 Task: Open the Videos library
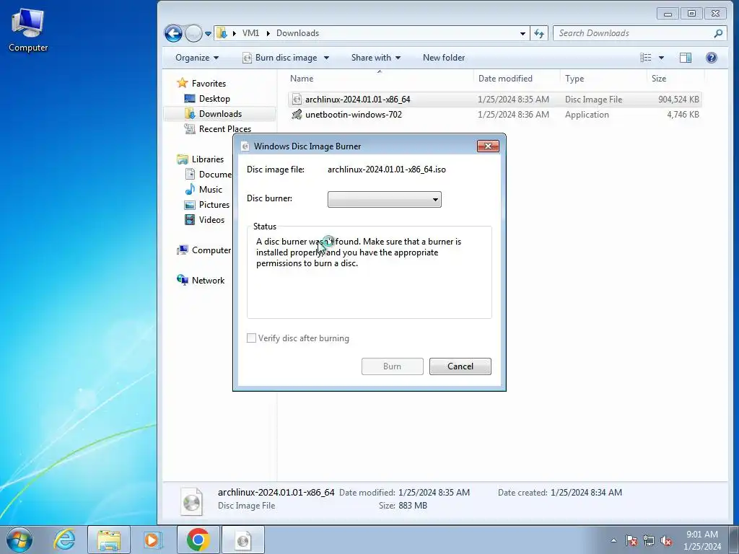coord(211,219)
